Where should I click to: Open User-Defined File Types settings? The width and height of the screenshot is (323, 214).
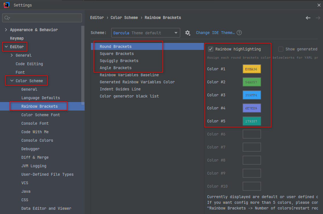(x=47, y=175)
